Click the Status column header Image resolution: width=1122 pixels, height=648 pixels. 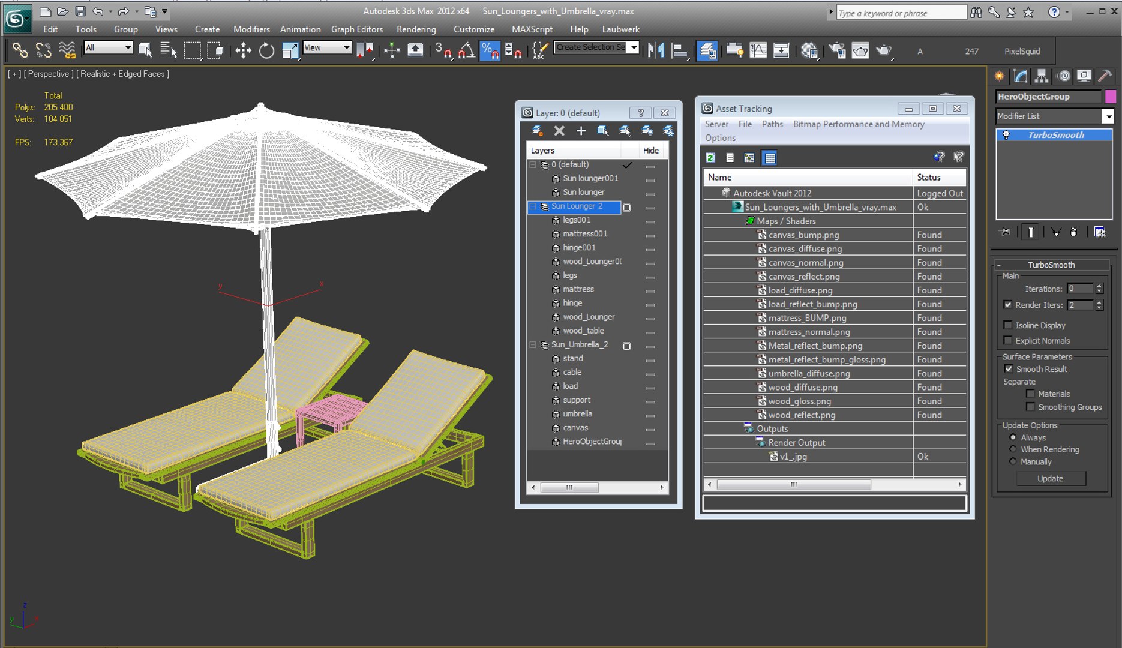940,177
